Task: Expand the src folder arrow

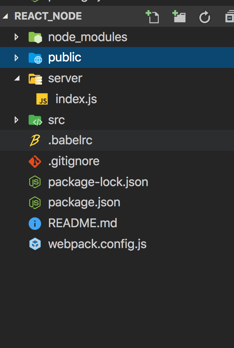Action: [x=16, y=120]
